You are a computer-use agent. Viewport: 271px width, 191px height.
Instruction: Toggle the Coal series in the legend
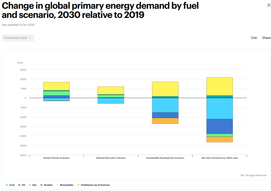[10, 185]
